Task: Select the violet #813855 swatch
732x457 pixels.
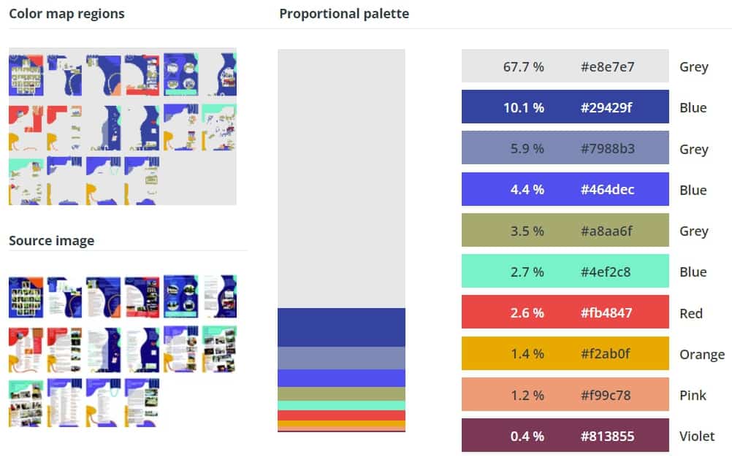Action: pos(565,436)
